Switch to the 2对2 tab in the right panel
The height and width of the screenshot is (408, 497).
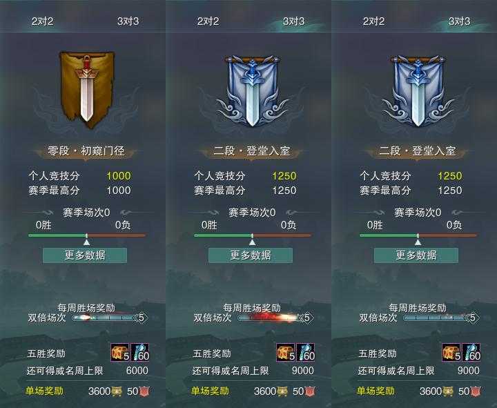[373, 21]
